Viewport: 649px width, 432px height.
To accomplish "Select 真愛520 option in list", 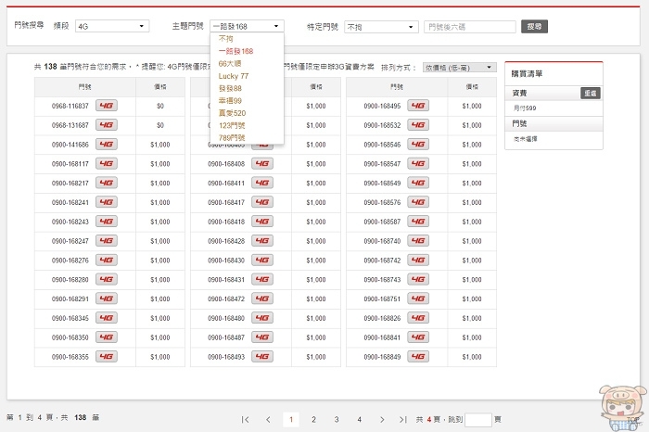I will (x=232, y=112).
